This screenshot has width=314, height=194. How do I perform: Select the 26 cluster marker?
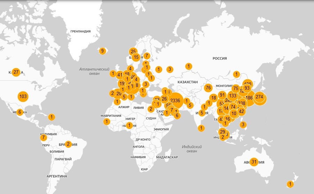pos(164,99)
